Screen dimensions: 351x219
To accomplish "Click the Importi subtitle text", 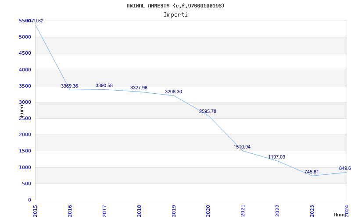I will (175, 14).
